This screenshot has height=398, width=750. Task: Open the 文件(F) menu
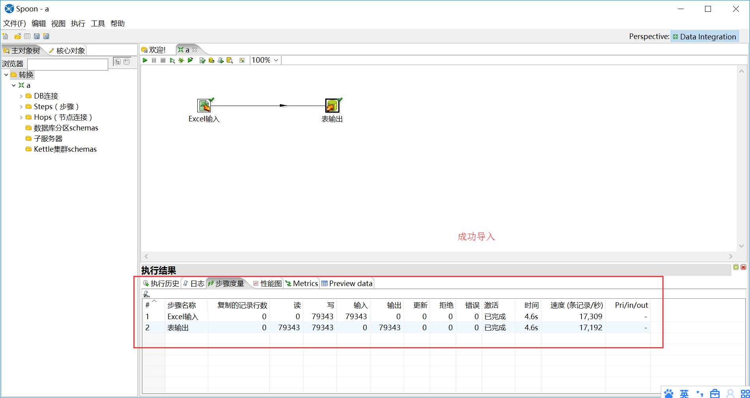[x=15, y=24]
